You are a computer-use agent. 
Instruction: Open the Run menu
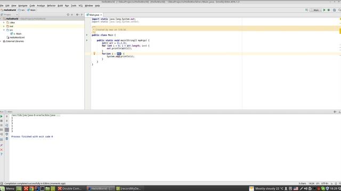coord(67,6)
